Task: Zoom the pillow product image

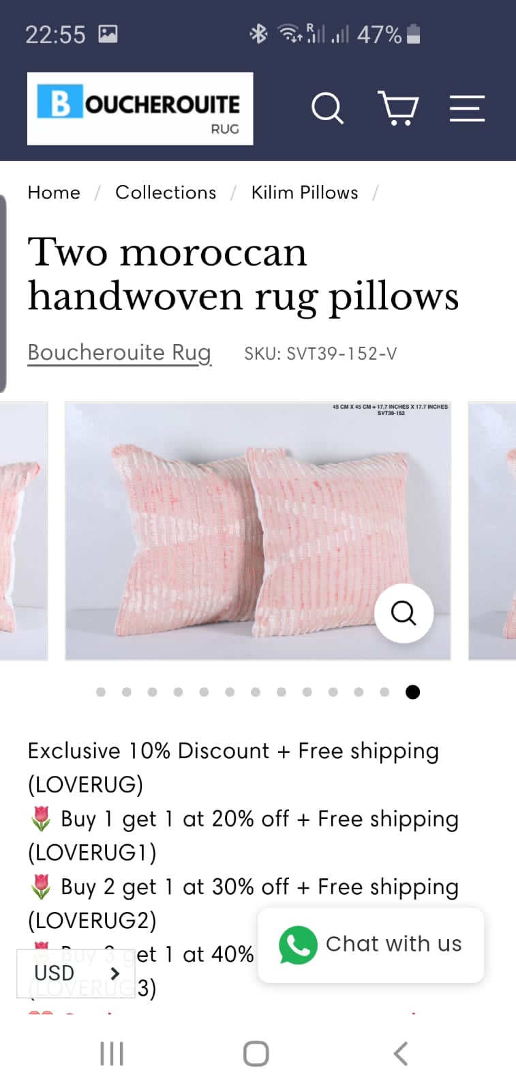Action: [x=404, y=612]
